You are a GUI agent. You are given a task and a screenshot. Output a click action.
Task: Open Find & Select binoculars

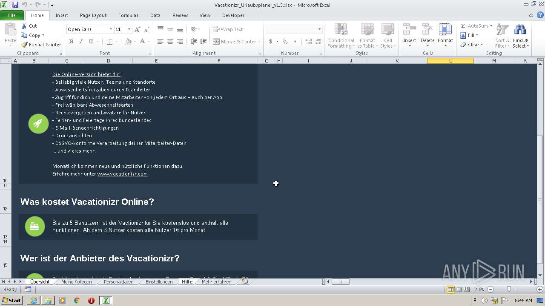click(520, 36)
